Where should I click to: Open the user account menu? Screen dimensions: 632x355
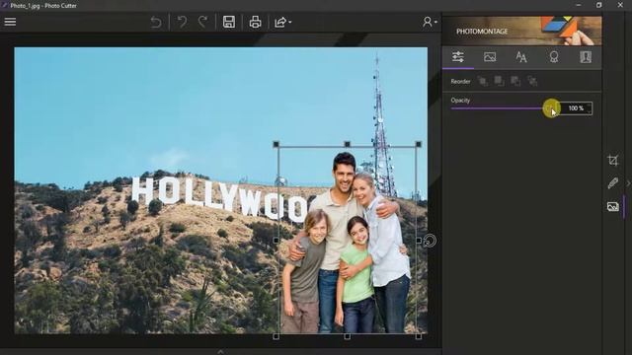430,22
